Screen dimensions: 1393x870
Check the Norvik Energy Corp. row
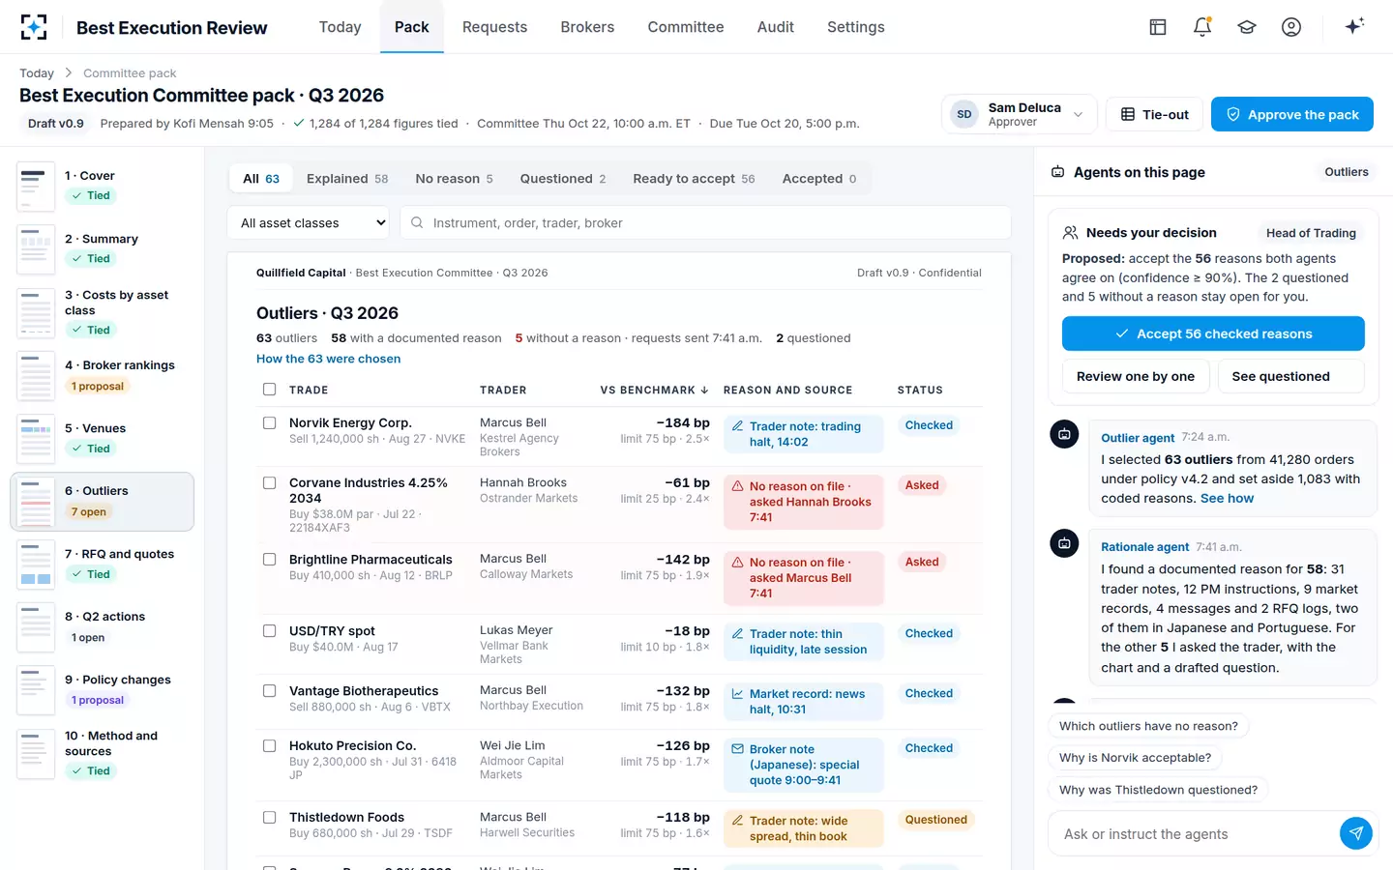[269, 422]
